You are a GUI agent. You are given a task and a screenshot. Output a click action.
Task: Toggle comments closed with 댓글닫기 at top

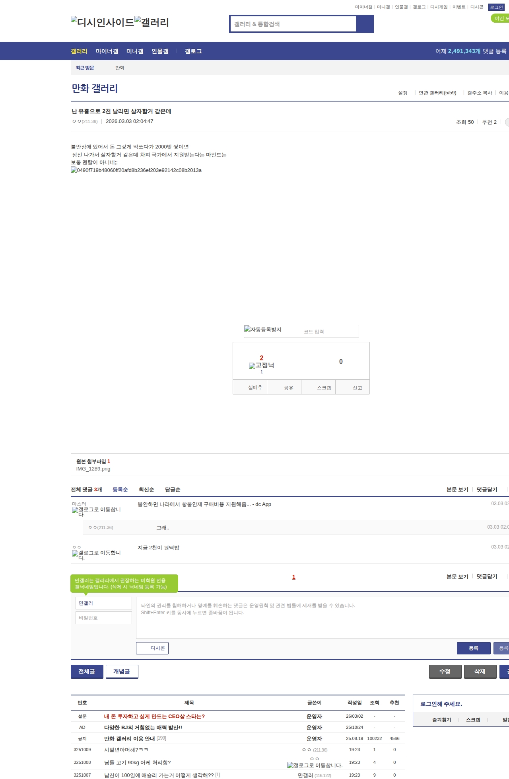pyautogui.click(x=487, y=490)
